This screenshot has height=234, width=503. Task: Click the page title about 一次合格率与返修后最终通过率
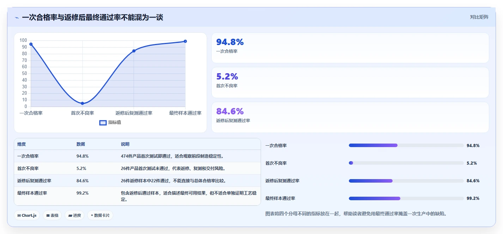coord(92,17)
